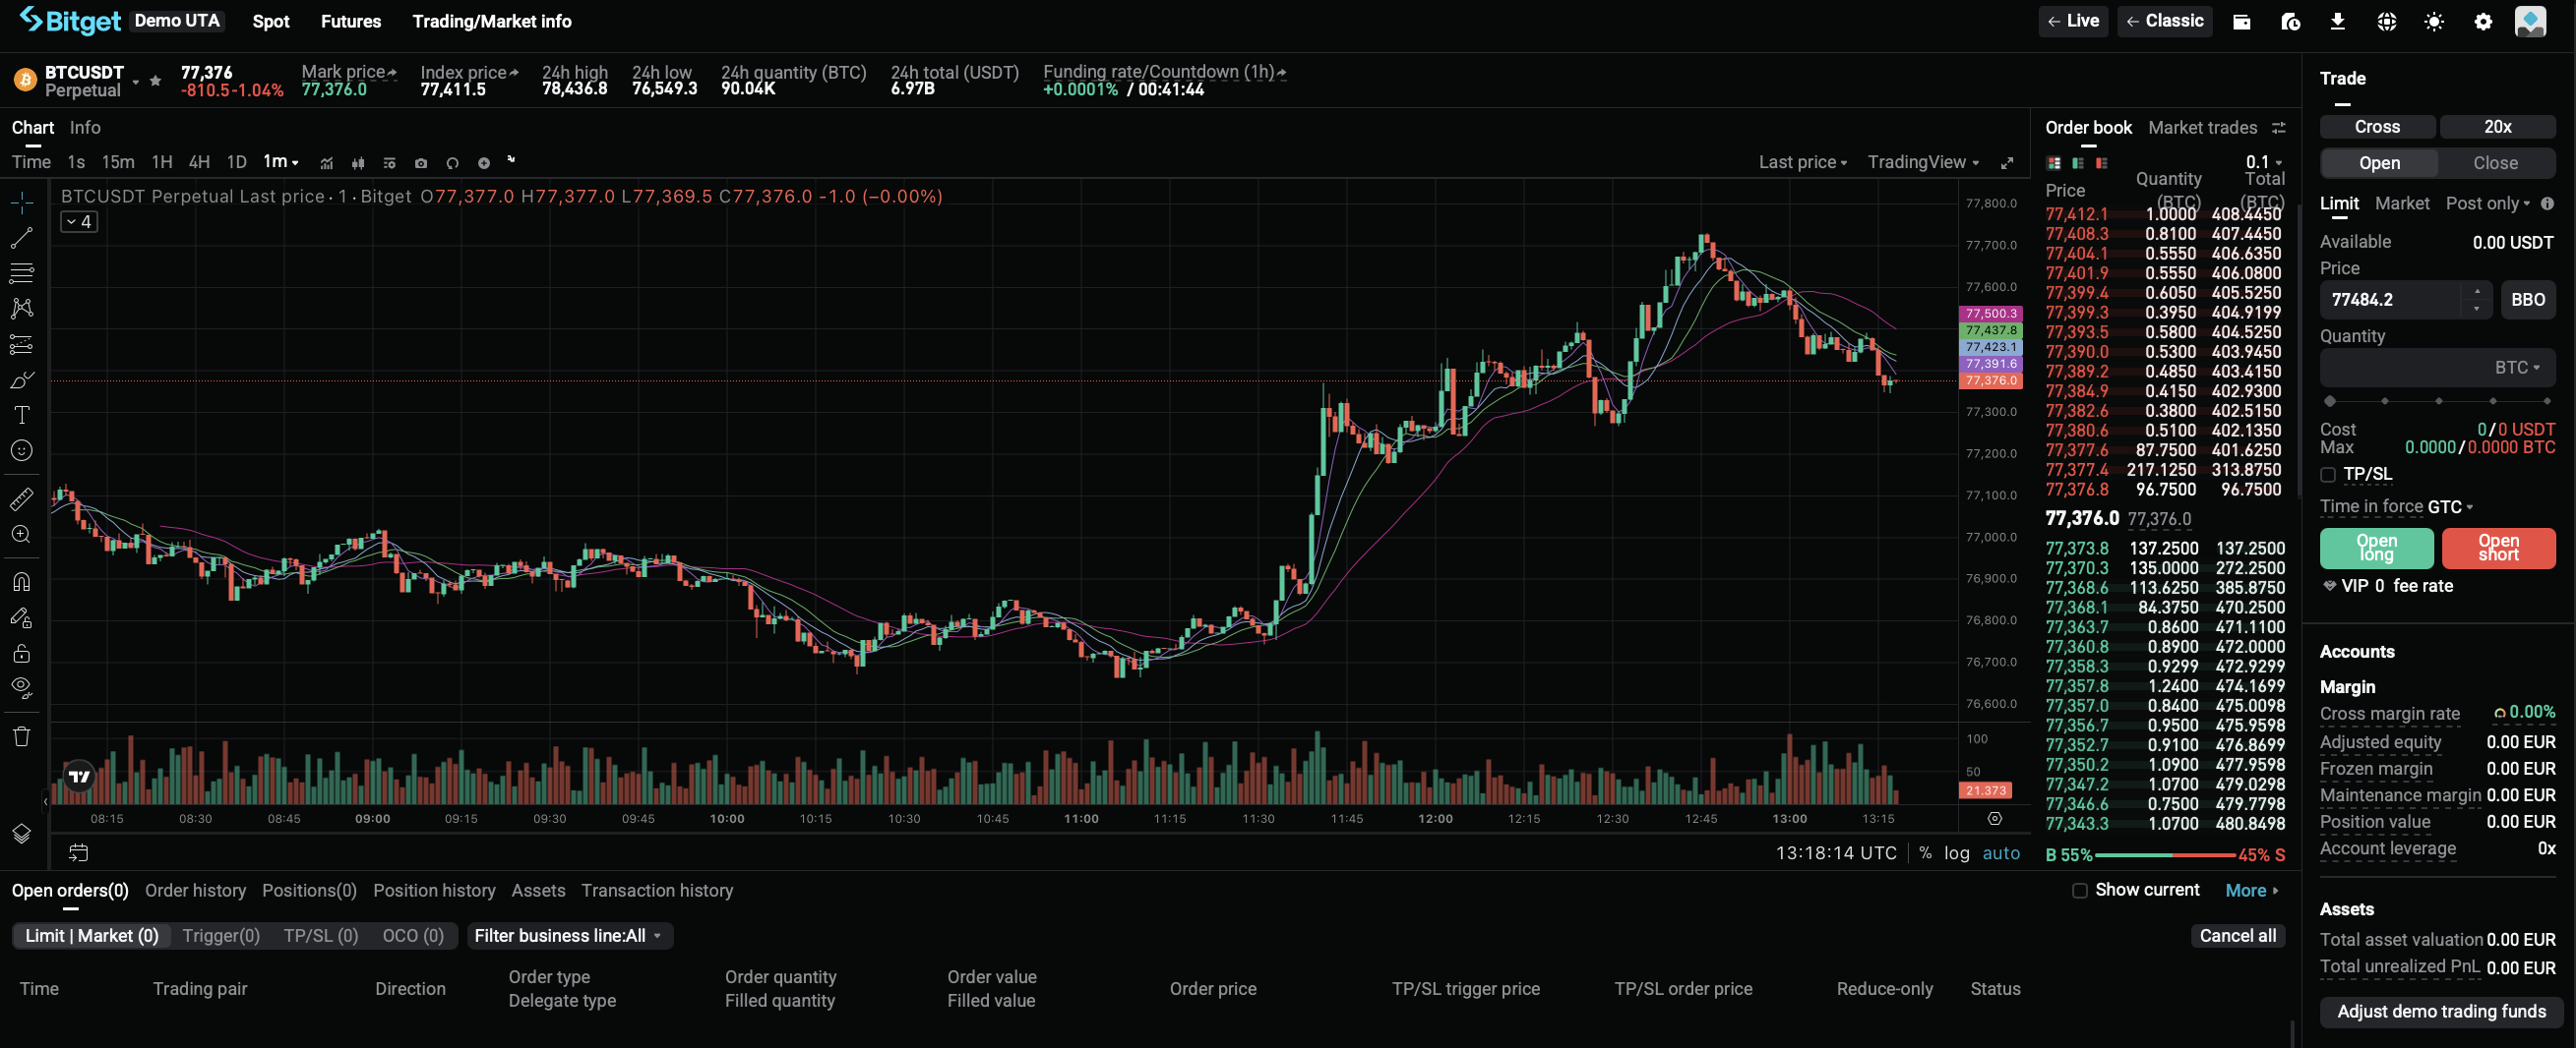Click the chart reset refresh icon

coord(452,163)
